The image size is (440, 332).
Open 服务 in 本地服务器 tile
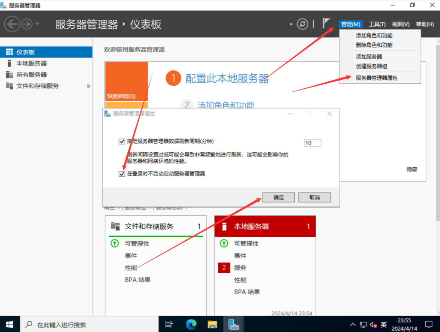[240, 268]
